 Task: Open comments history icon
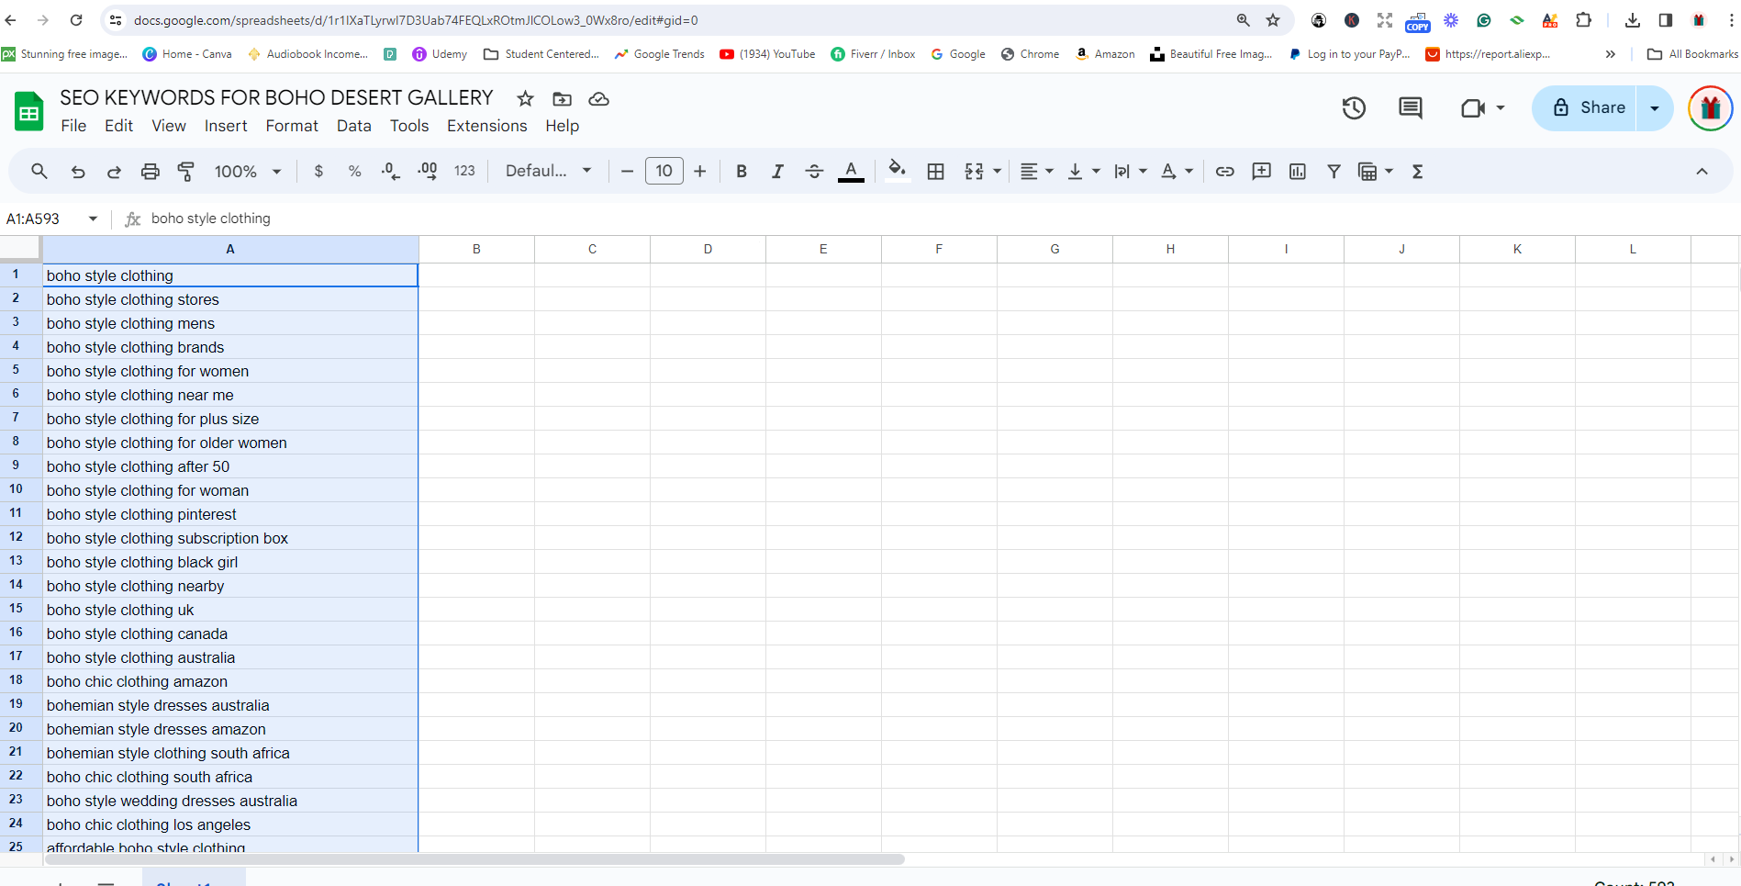1410,107
